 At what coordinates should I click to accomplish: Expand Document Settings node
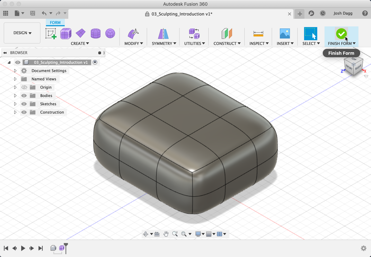point(15,71)
